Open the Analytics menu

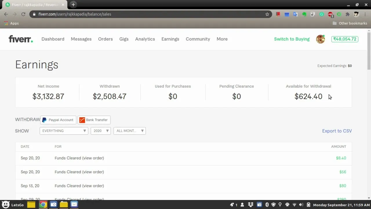pyautogui.click(x=145, y=39)
